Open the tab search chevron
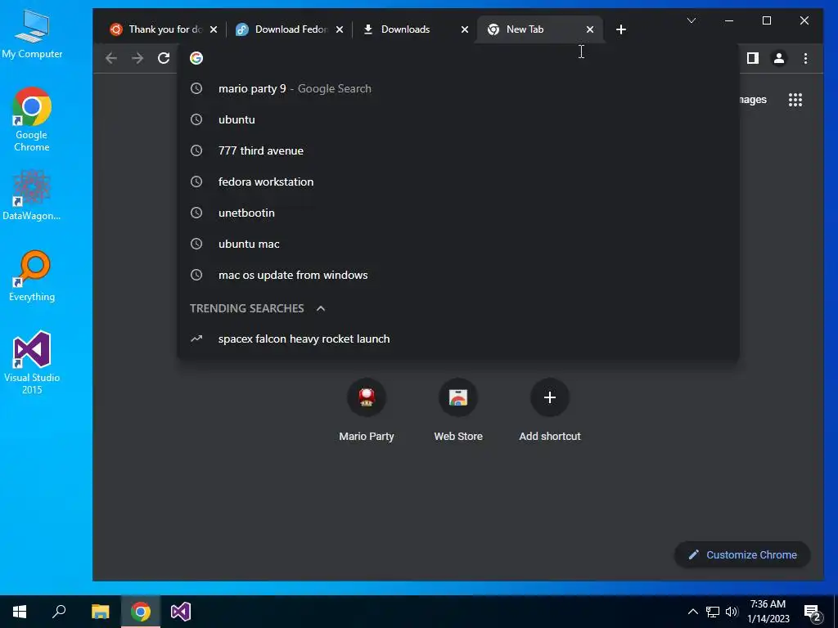 [x=691, y=20]
